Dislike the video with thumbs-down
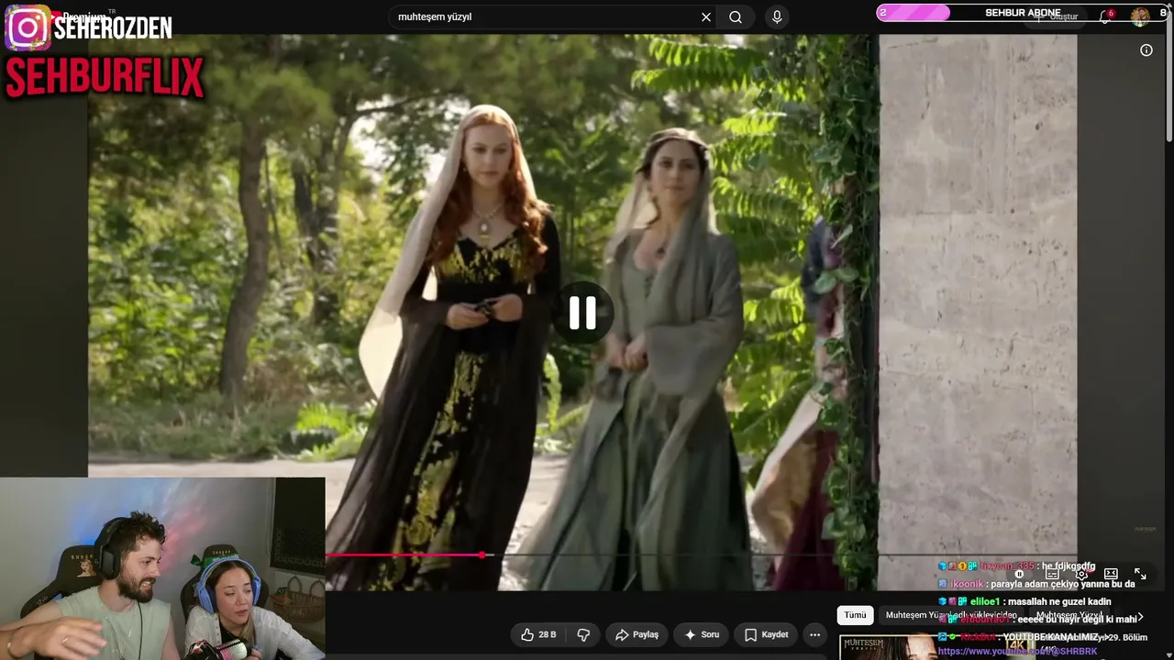The height and width of the screenshot is (660, 1174). point(583,634)
